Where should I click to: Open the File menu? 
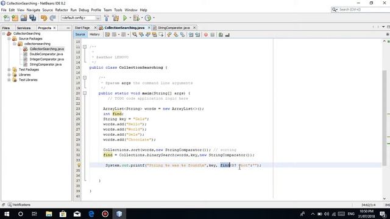coord(4,10)
